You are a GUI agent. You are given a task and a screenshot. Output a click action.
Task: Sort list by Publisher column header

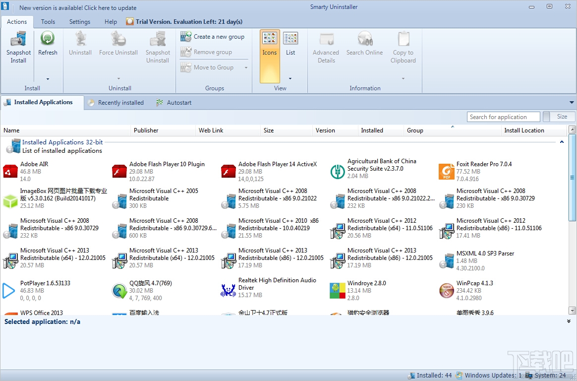tap(146, 130)
